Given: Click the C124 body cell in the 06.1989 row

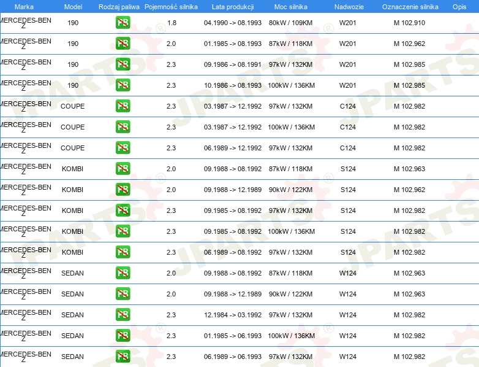Looking at the screenshot, I should 348,148.
